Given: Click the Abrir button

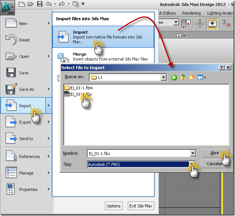Looking at the screenshot, I should [215, 153].
